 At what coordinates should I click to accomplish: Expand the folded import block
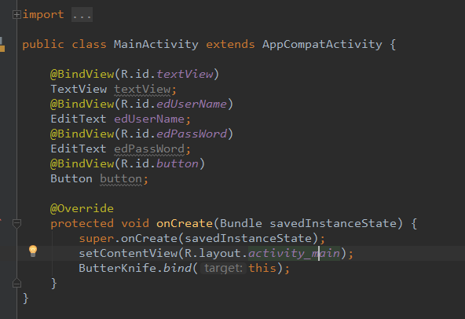point(16,15)
